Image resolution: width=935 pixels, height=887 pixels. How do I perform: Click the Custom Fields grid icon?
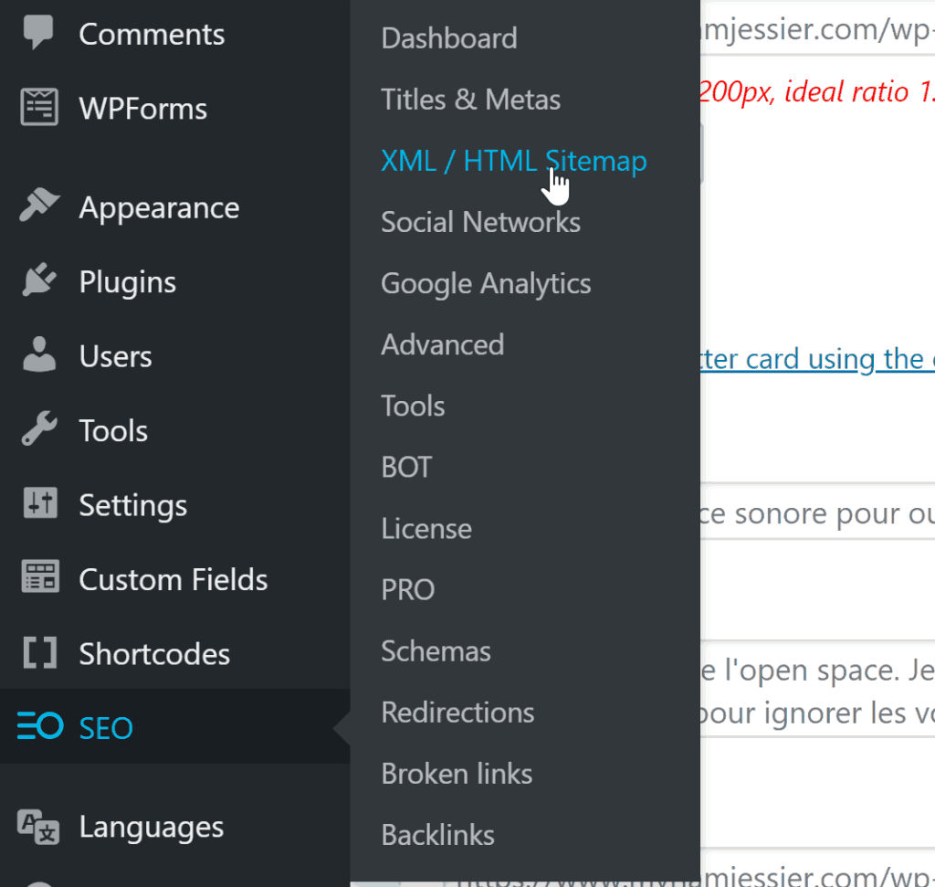[40, 576]
